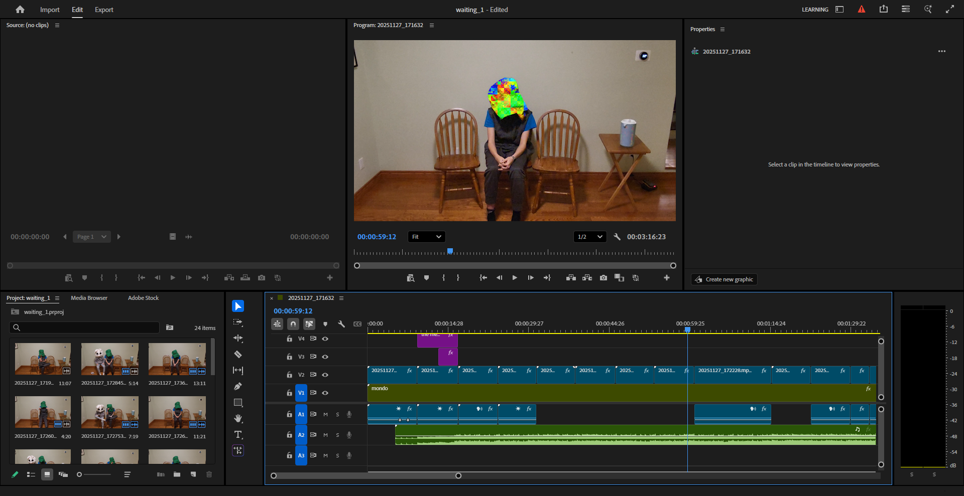Click Export Frame camera icon in Program monitor

pyautogui.click(x=604, y=278)
